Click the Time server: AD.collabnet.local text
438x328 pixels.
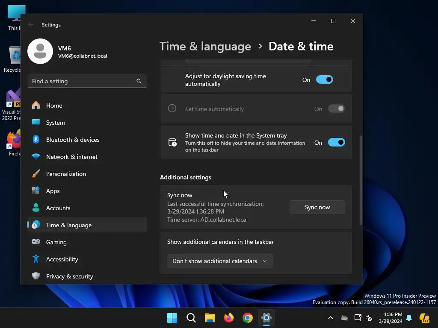tap(207, 220)
